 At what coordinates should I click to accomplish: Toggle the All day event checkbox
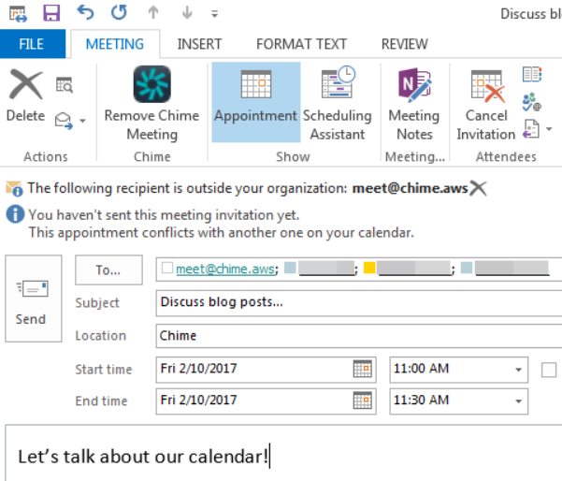(x=549, y=370)
